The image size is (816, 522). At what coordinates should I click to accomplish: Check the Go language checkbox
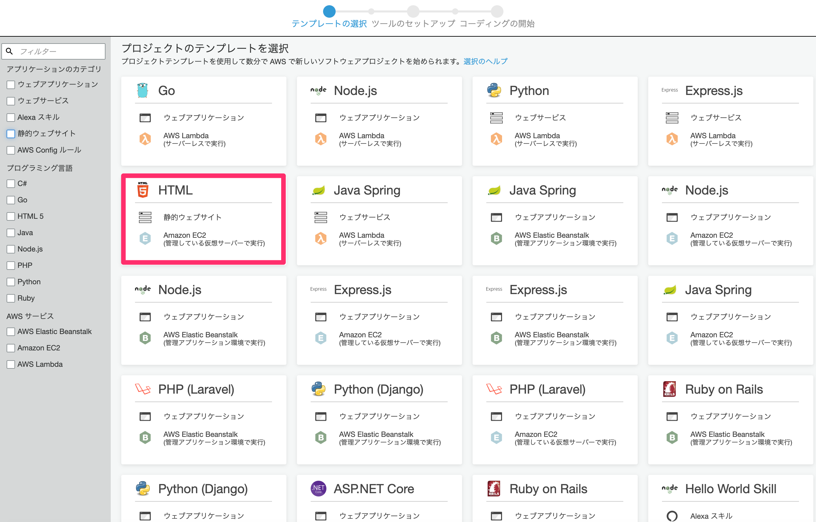click(11, 200)
